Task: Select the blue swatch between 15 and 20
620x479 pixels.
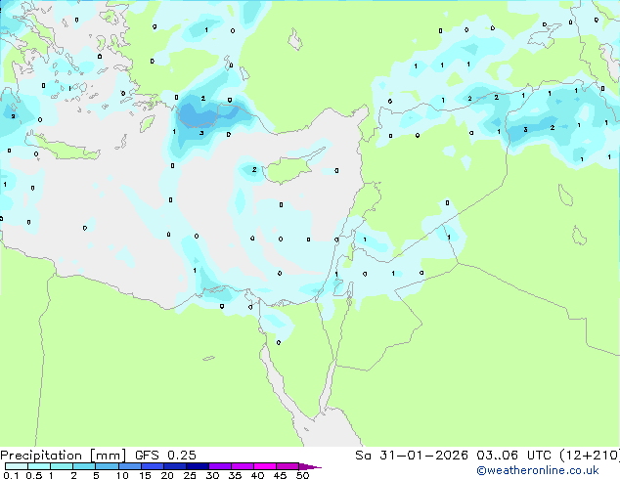Action: [x=152, y=466]
